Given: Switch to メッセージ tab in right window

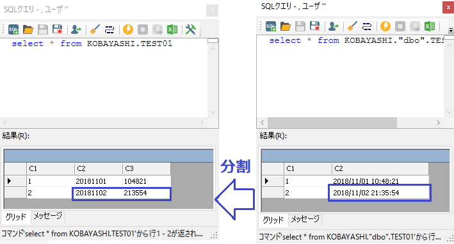Looking at the screenshot, I should (x=305, y=220).
